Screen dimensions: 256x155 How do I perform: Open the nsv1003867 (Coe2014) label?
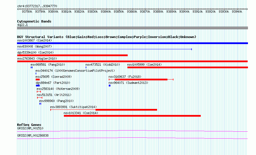[x=35, y=40]
